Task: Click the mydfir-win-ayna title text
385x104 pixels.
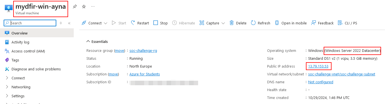Action: coord(41,6)
